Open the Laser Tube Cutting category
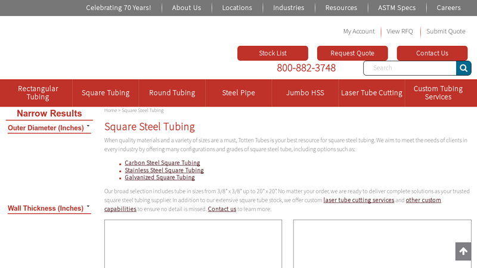This screenshot has width=477, height=268. [371, 93]
